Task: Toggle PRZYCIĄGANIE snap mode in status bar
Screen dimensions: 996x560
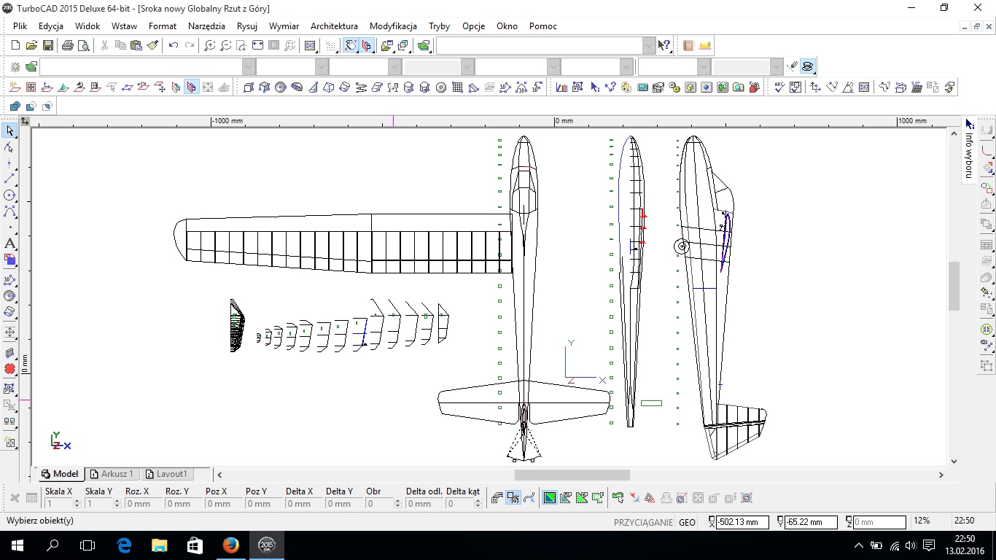Action: click(x=642, y=522)
